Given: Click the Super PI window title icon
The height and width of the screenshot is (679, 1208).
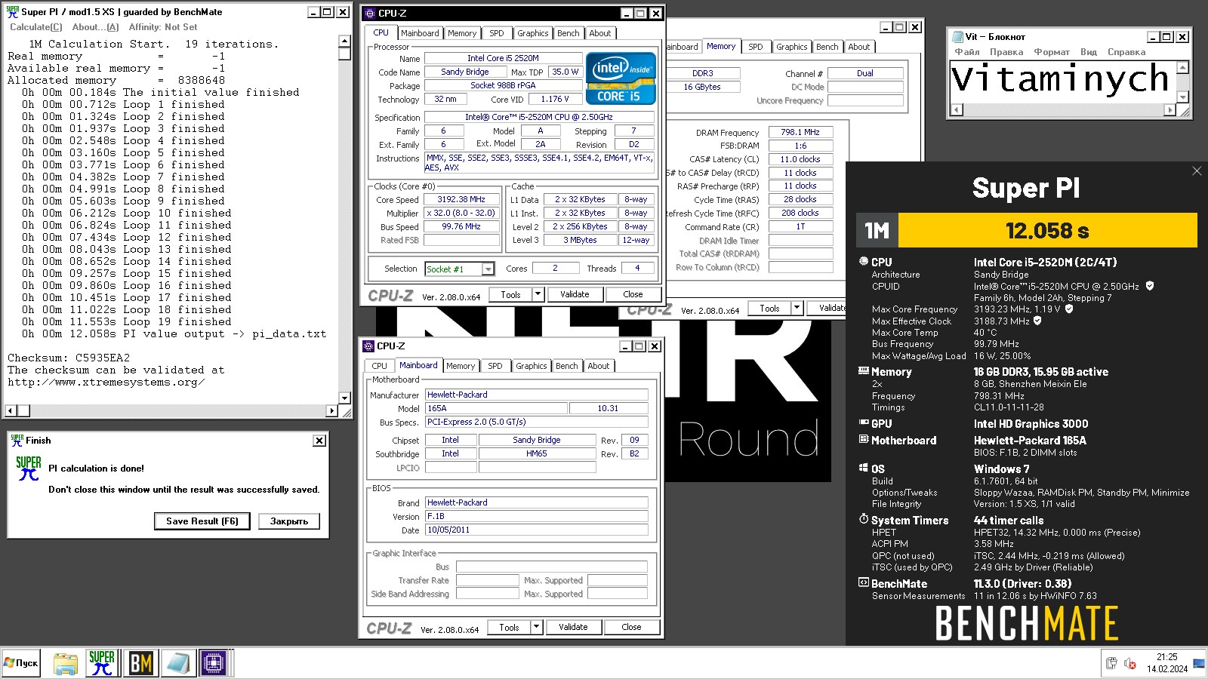Looking at the screenshot, I should coord(13,11).
